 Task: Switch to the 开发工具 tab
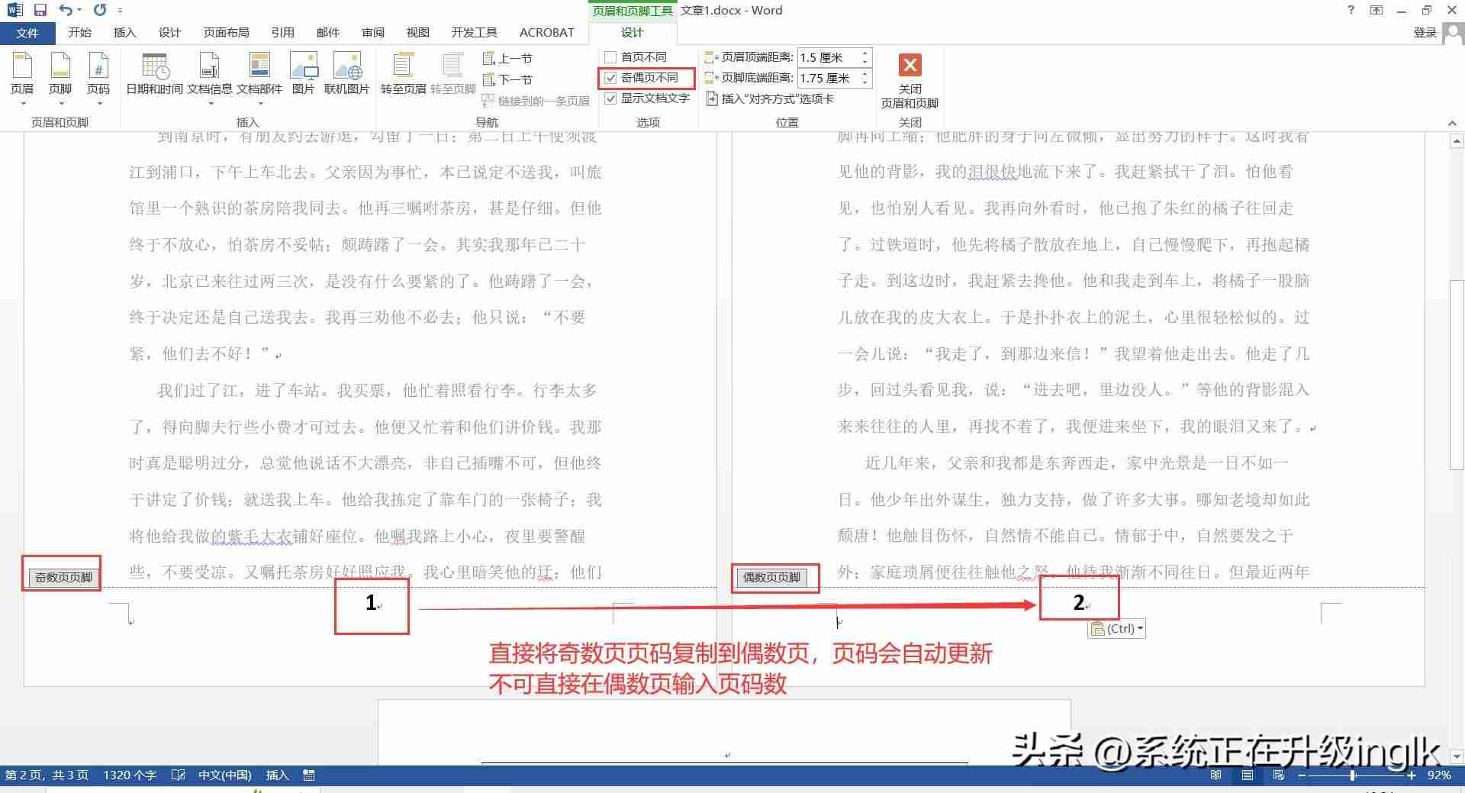pyautogui.click(x=474, y=33)
